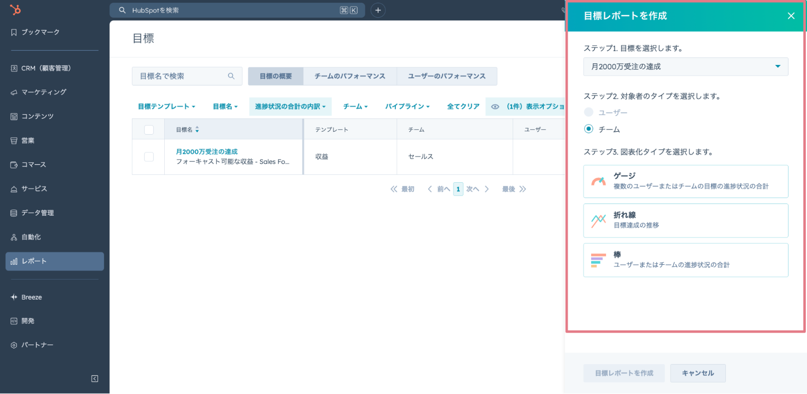Click the plus quick-create button
The width and height of the screenshot is (807, 394).
click(x=378, y=10)
